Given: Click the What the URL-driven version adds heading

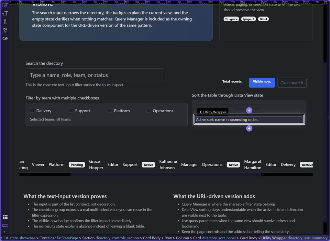Looking at the screenshot, I should (214, 196).
